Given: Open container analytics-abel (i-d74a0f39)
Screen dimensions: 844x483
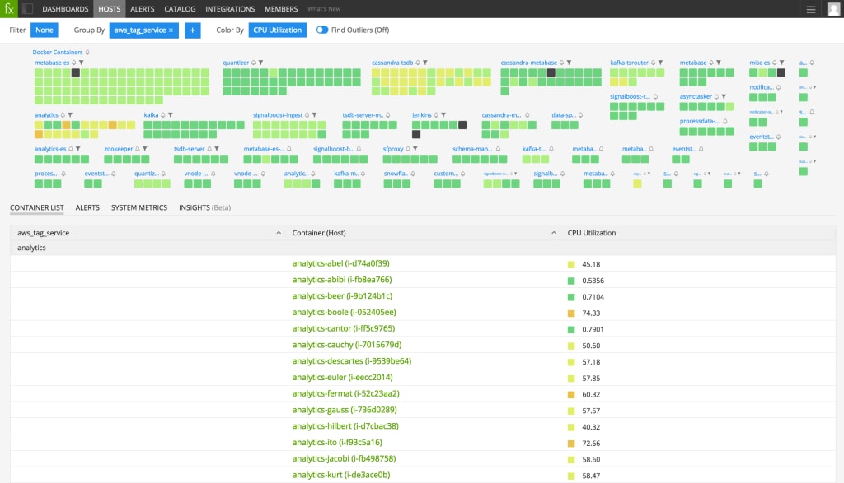Looking at the screenshot, I should 340,263.
